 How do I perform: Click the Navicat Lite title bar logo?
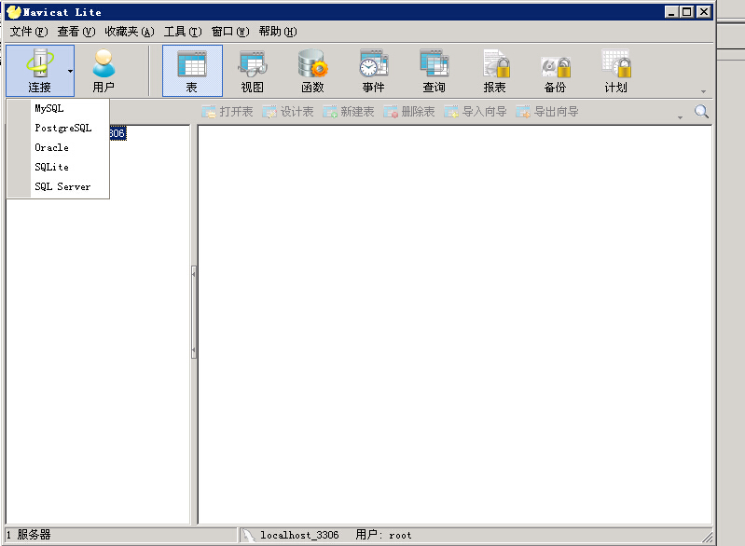pos(14,12)
